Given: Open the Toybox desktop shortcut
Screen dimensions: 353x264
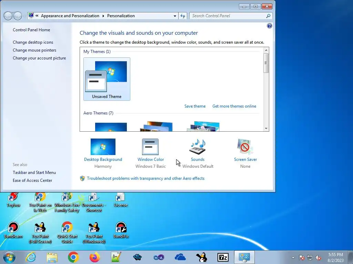Looking at the screenshot, I should click(13, 200).
